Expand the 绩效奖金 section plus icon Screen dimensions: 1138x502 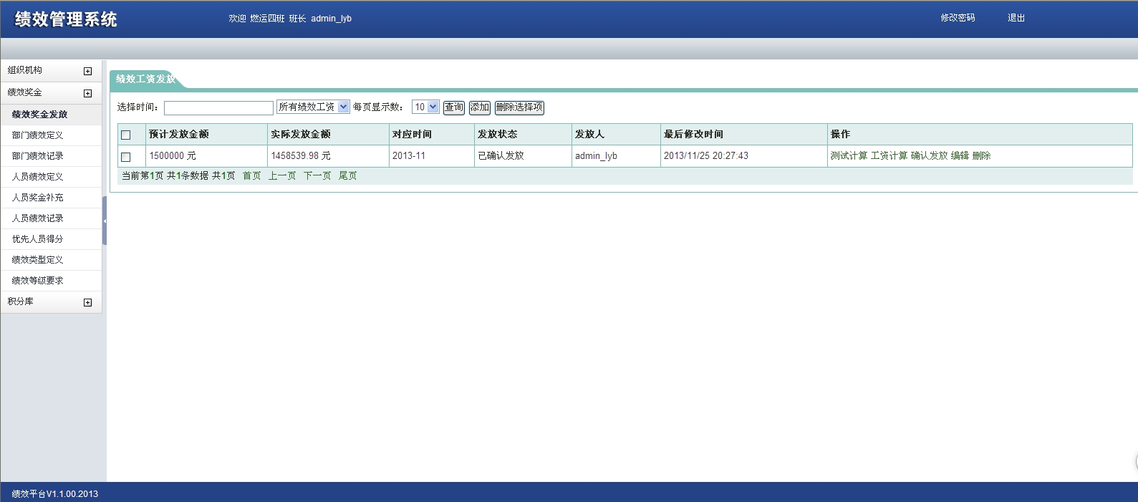pos(87,93)
